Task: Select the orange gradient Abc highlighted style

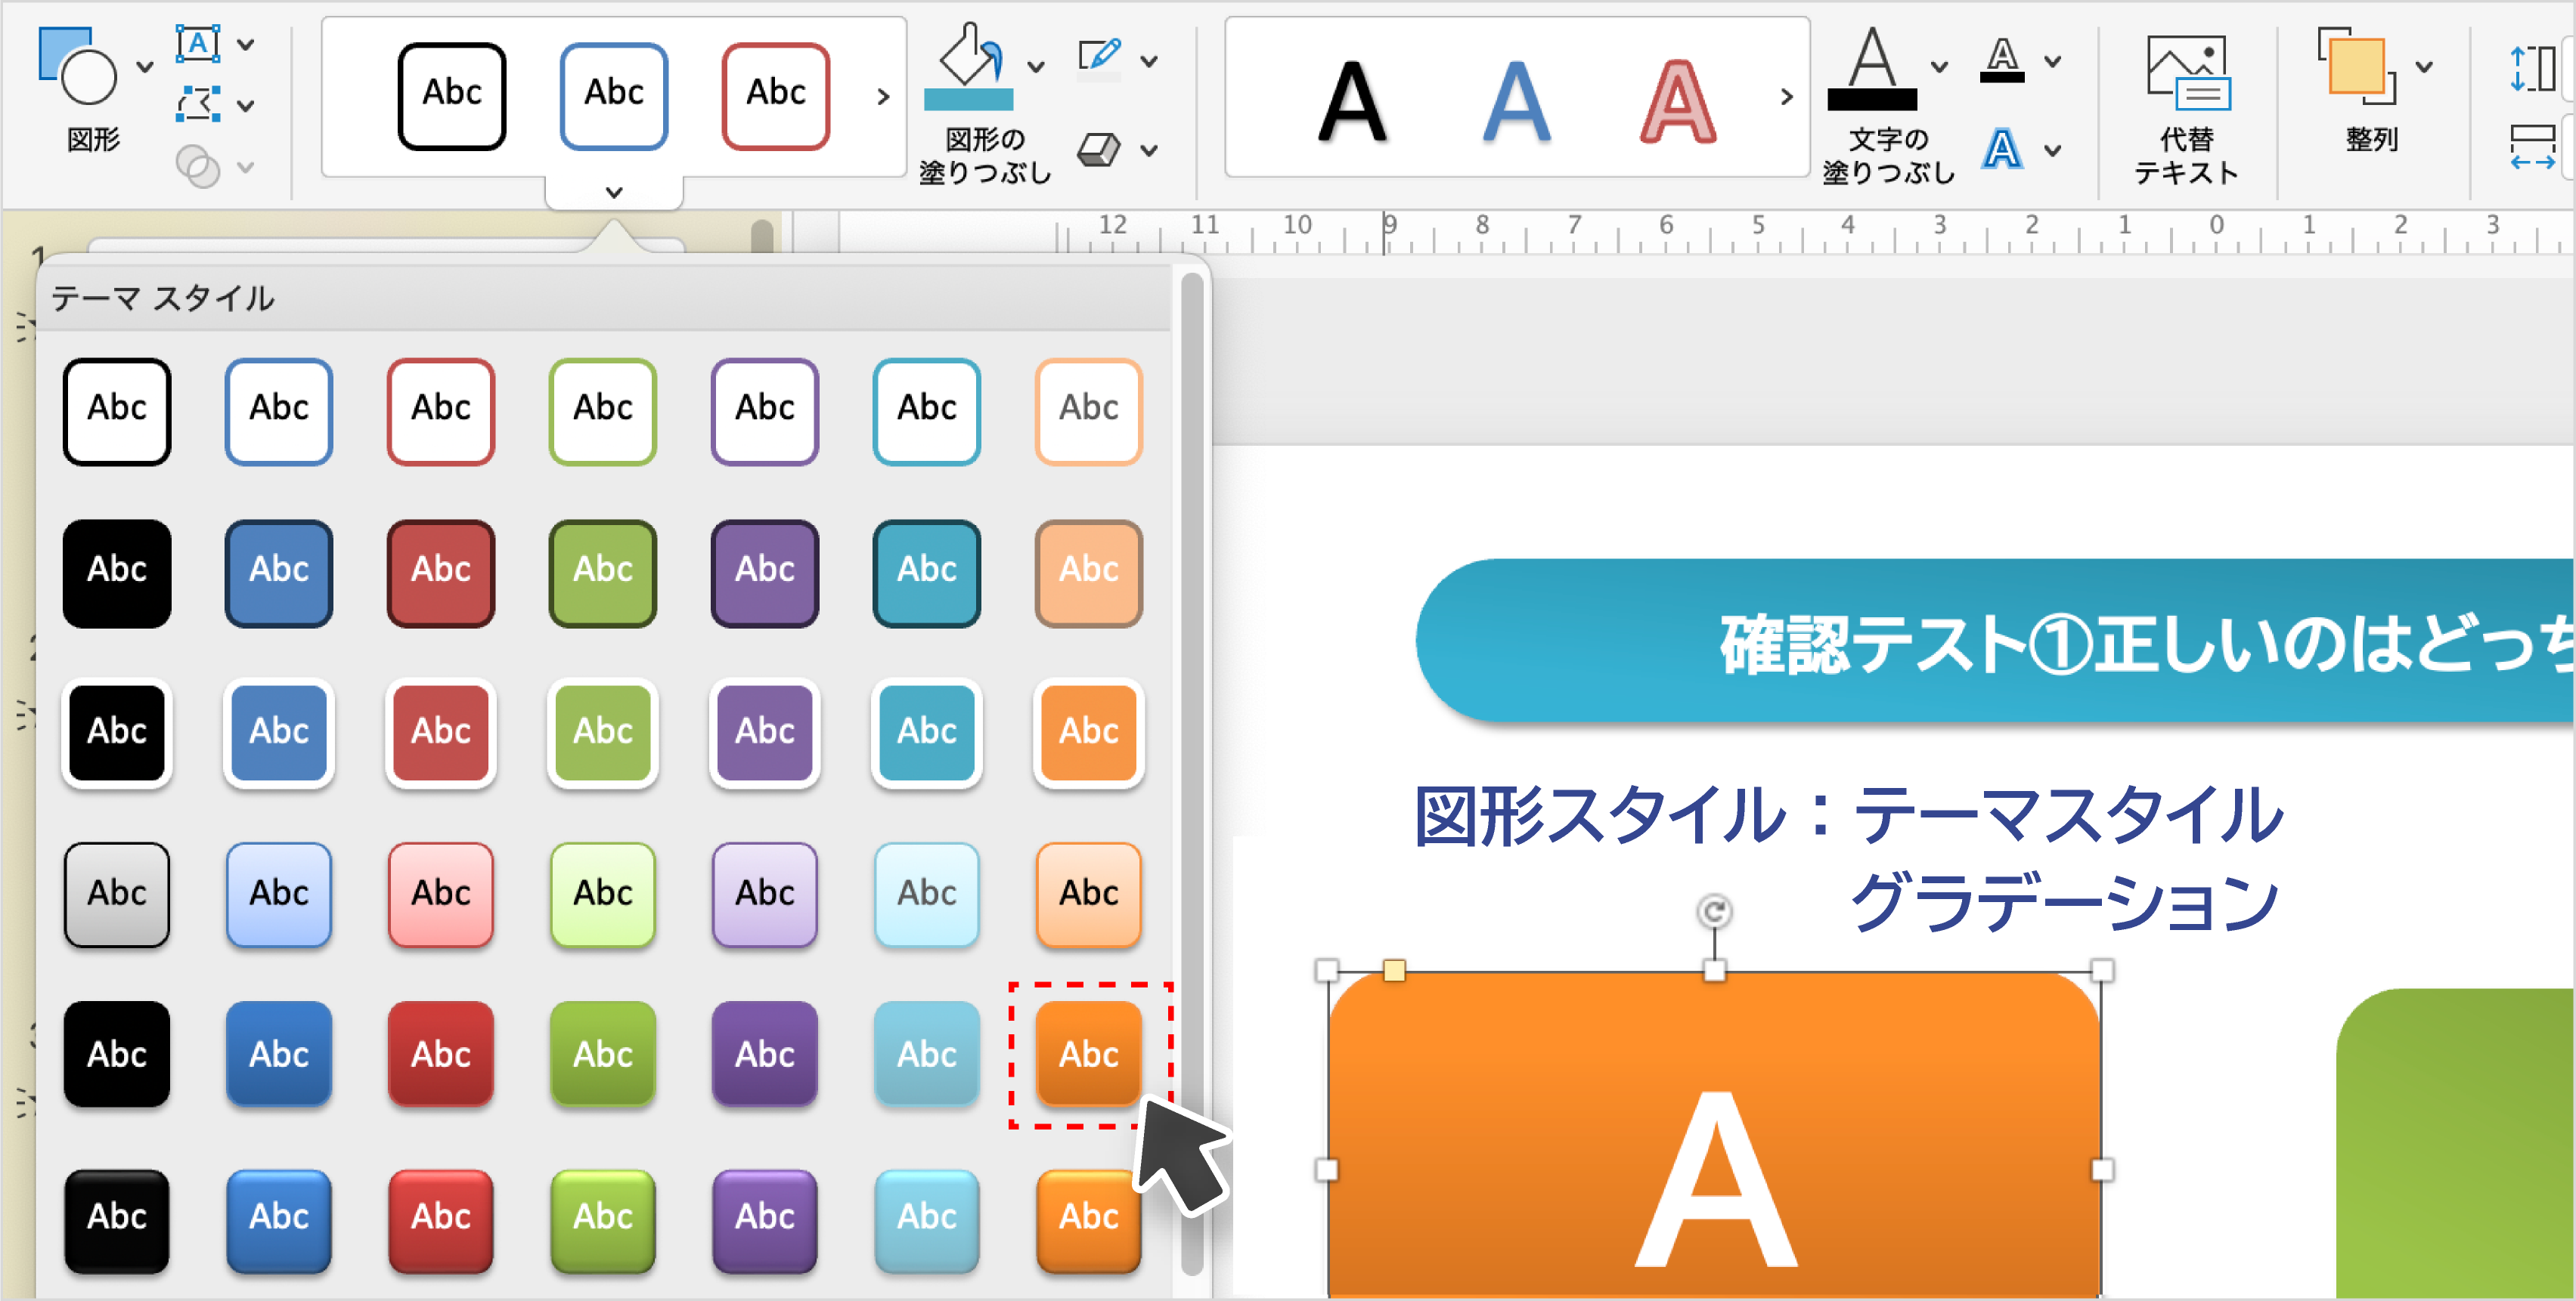Action: pyautogui.click(x=1088, y=1054)
